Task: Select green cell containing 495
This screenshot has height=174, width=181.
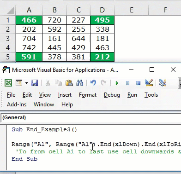Action: [103, 20]
